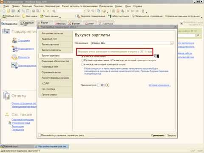Toggle 'Показывать устаревшие параметры учета' checkbox

[40, 135]
